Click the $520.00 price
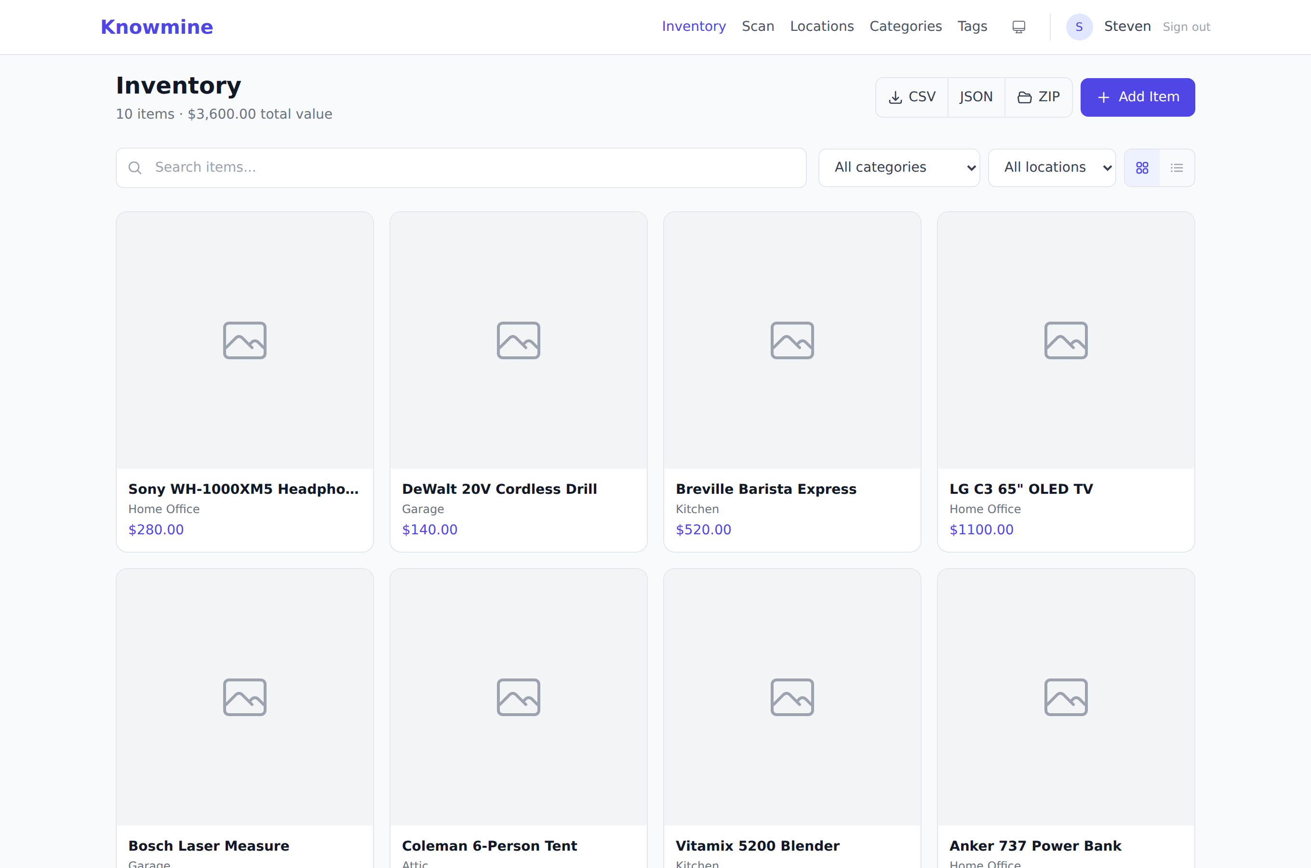 point(704,530)
